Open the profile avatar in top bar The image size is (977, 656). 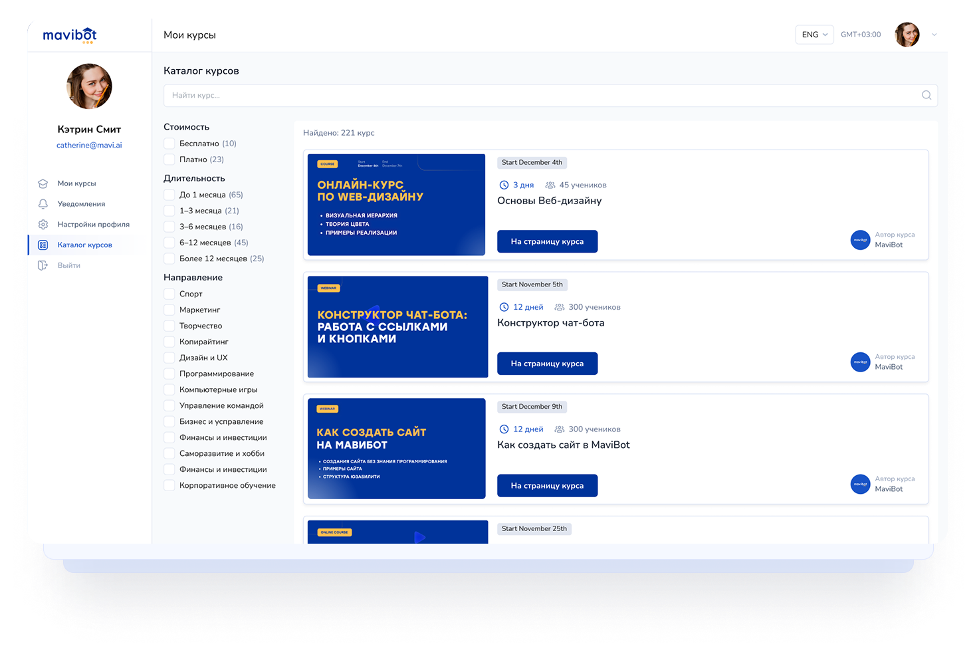coord(907,35)
